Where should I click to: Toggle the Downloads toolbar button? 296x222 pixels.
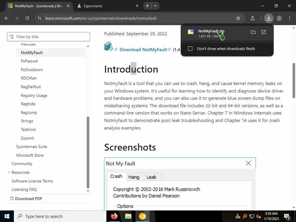coord(269,18)
